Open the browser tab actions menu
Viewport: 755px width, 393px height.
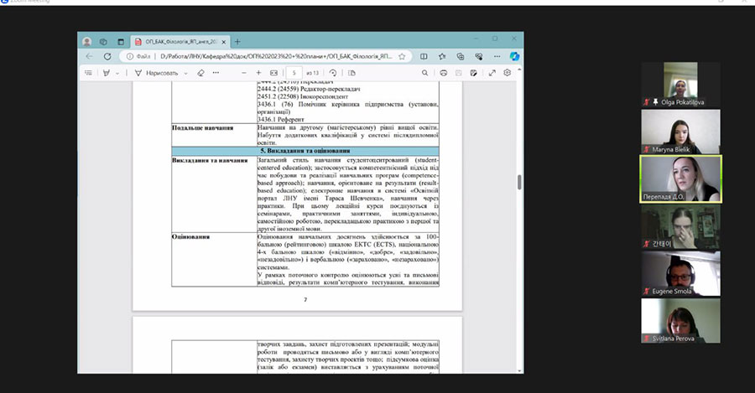coord(104,41)
